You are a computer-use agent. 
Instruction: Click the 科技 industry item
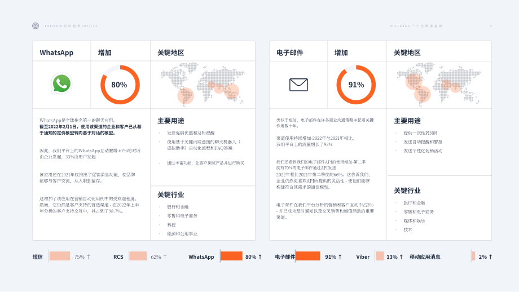click(x=171, y=224)
